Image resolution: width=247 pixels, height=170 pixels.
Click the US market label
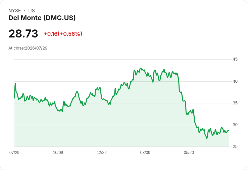pos(32,11)
